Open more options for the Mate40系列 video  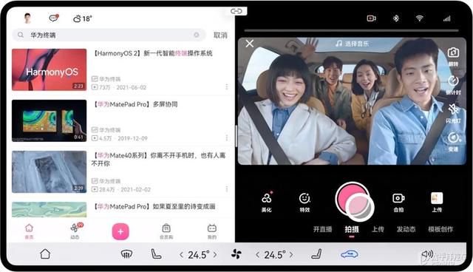click(227, 189)
